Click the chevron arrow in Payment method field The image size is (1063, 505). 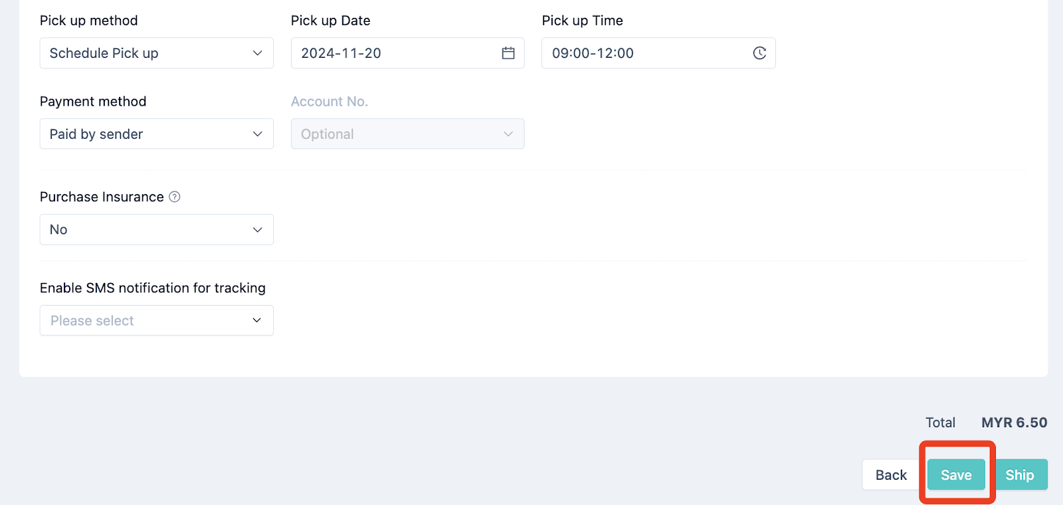(258, 134)
